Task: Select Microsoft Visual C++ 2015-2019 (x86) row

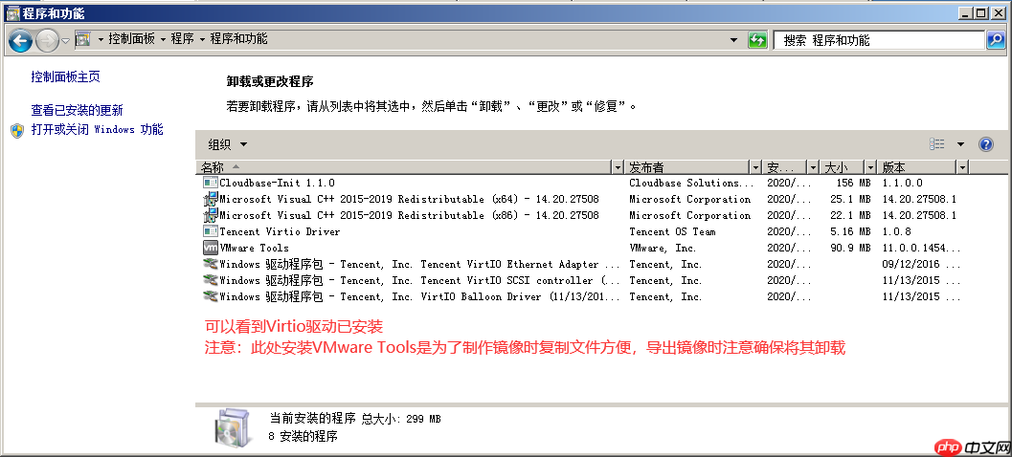Action: pos(409,215)
